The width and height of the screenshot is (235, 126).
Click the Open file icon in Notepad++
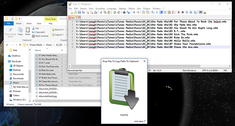pos(75,12)
